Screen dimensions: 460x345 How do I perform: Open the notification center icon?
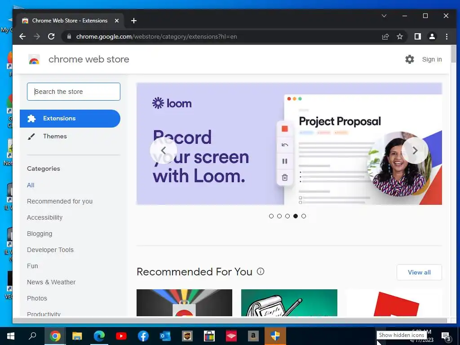click(445, 336)
